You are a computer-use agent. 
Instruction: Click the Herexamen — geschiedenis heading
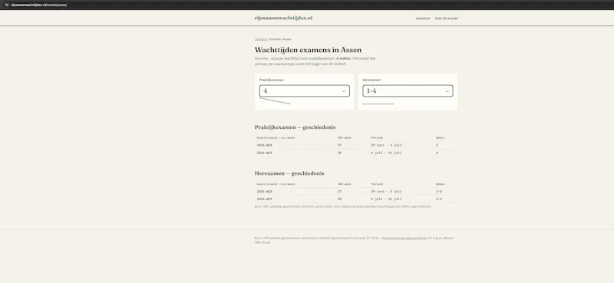pyautogui.click(x=289, y=173)
